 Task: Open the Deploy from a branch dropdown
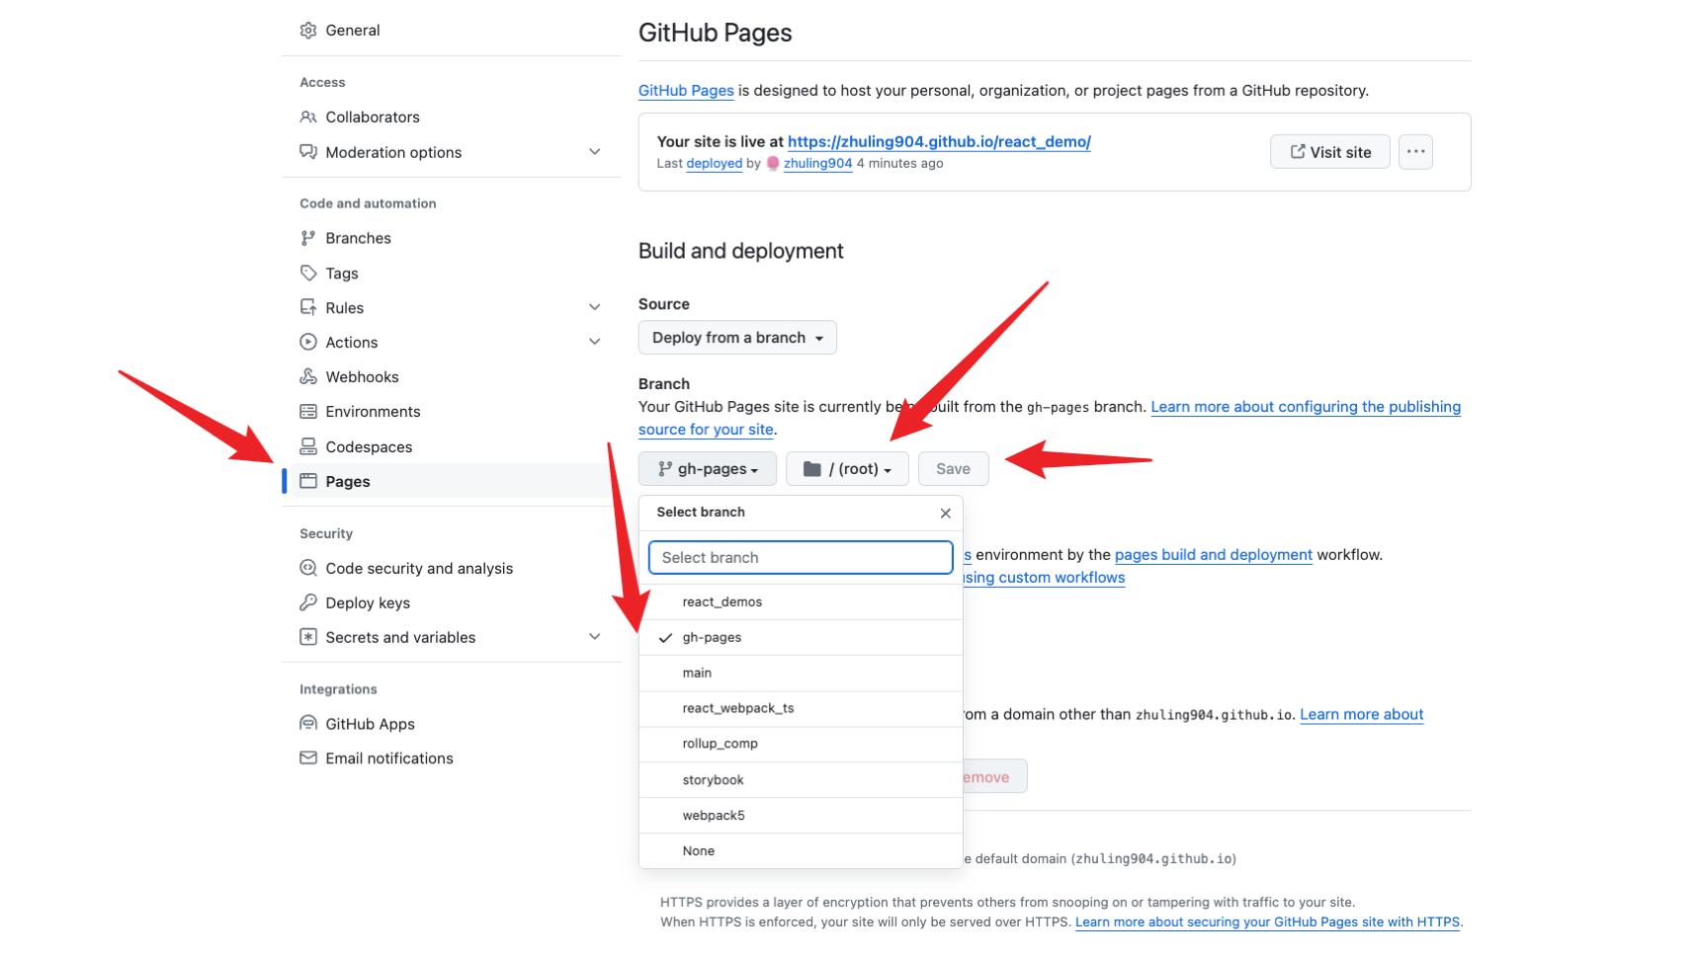[737, 338]
